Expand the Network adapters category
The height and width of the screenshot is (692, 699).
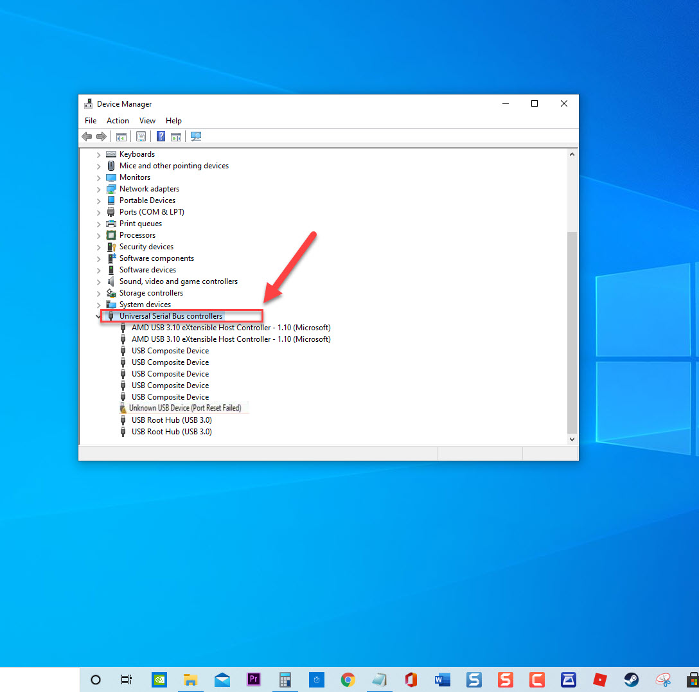coord(98,188)
